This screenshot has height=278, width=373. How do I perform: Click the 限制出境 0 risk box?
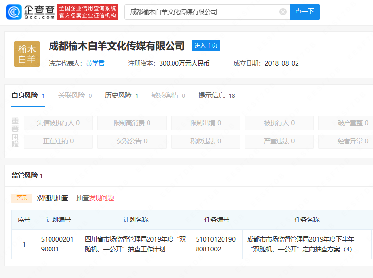(x=205, y=123)
